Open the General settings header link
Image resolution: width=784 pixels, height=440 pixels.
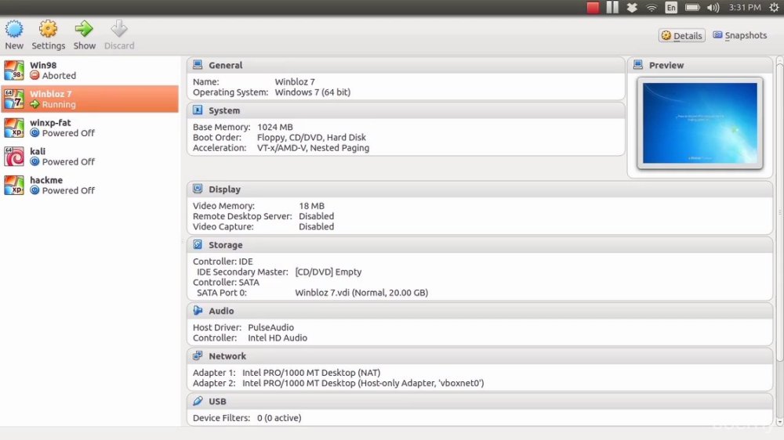[x=226, y=66]
